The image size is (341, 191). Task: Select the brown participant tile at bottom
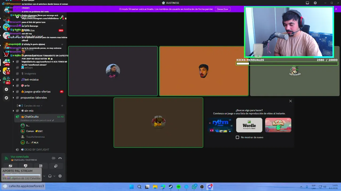[x=159, y=123]
